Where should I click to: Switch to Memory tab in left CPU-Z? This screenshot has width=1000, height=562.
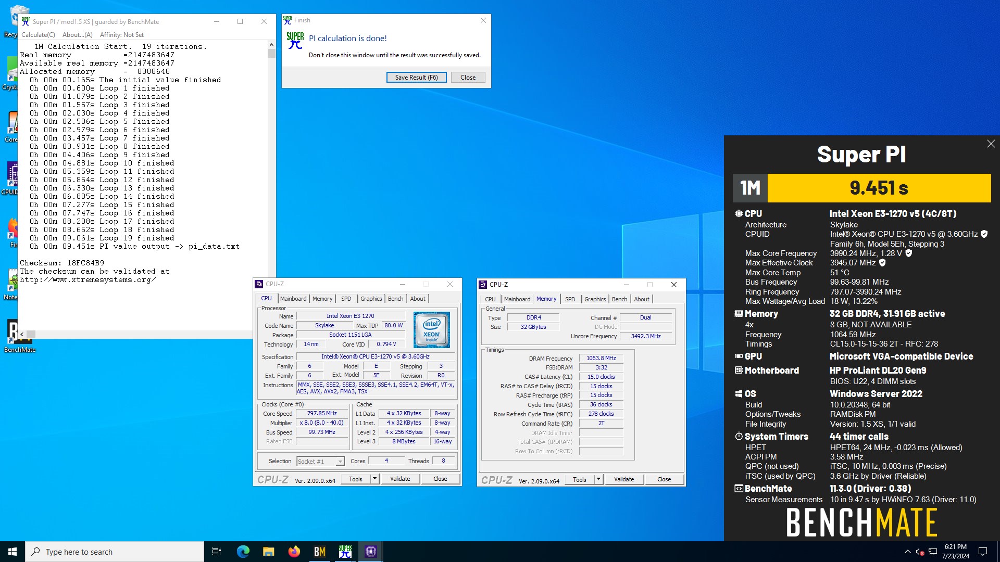tap(322, 298)
